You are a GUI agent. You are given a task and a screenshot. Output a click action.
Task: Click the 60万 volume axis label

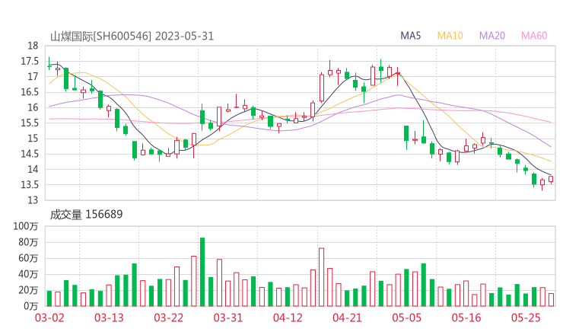pyautogui.click(x=28, y=258)
